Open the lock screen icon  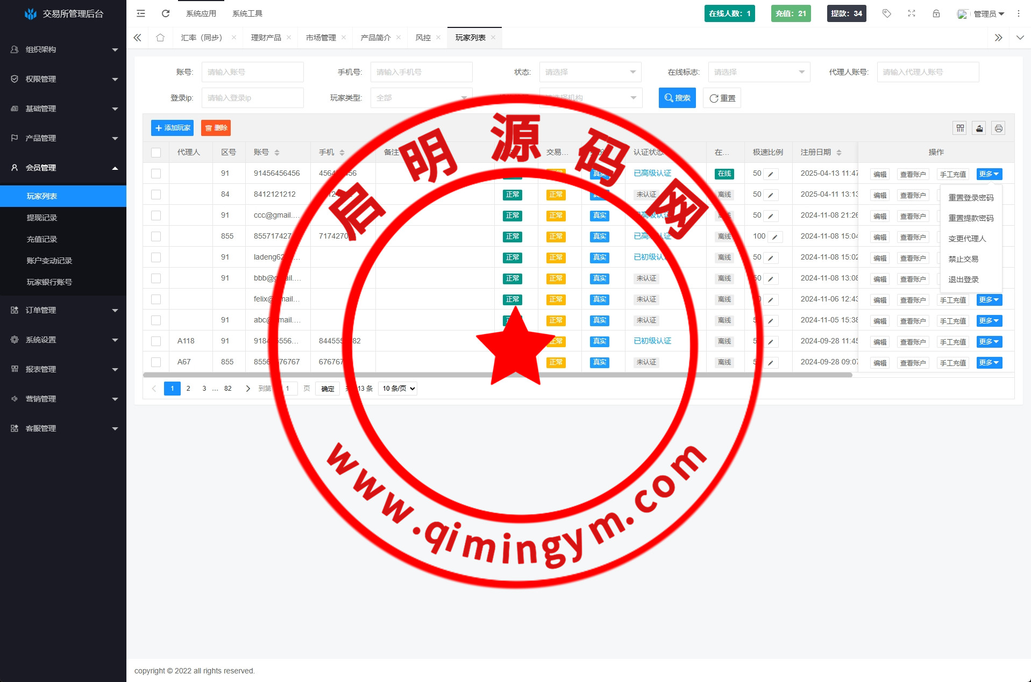pyautogui.click(x=936, y=13)
